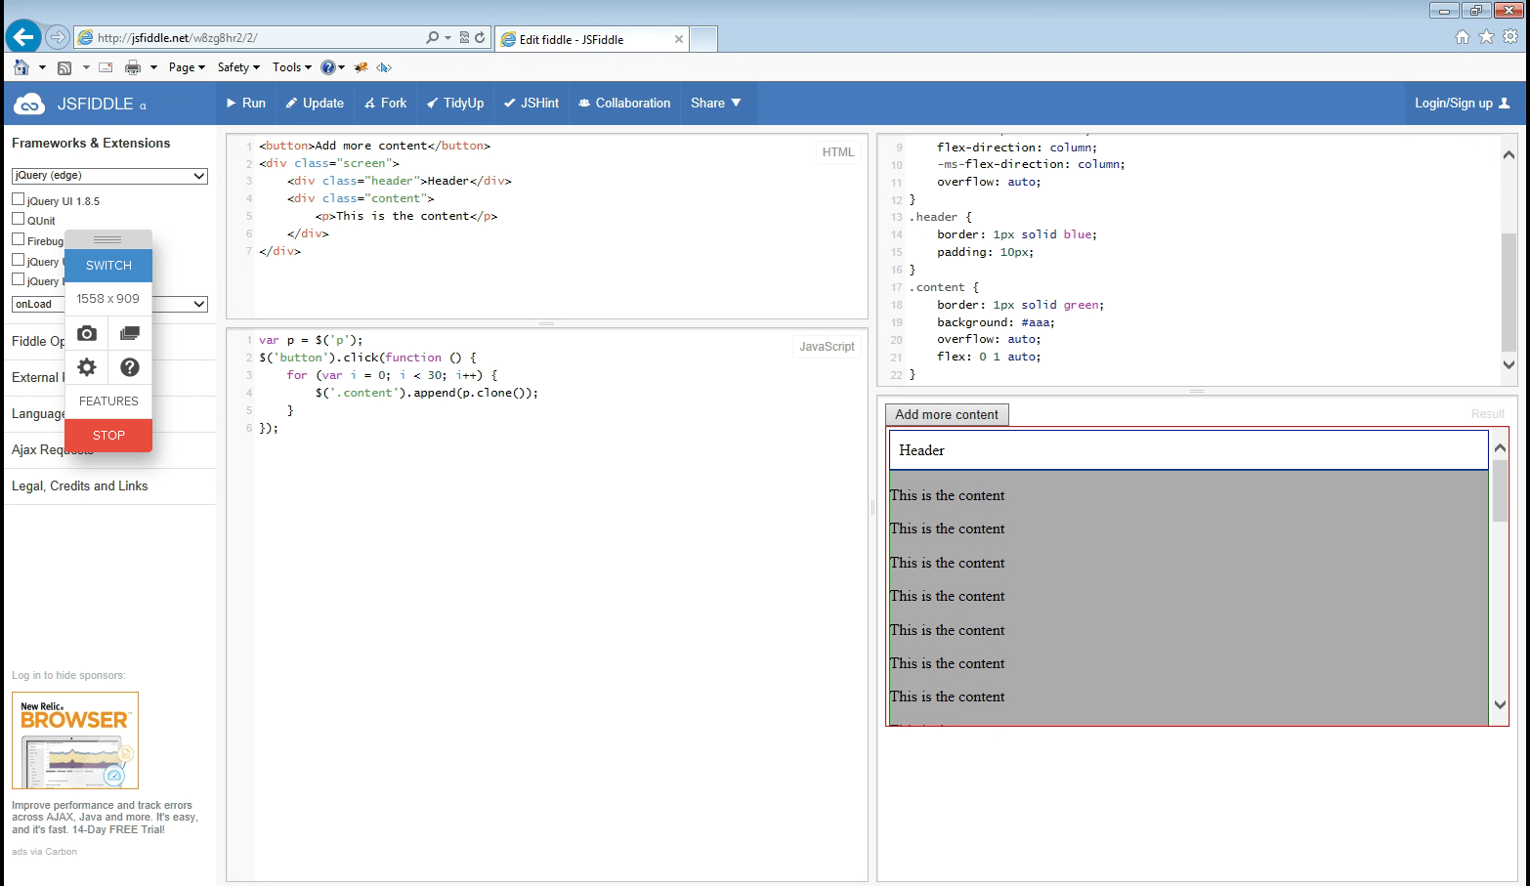Open the jQuery (edge) framework dropdown
Image resolution: width=1530 pixels, height=886 pixels.
(x=108, y=176)
